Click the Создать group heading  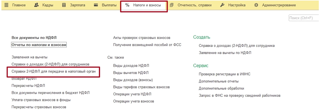point(202,37)
